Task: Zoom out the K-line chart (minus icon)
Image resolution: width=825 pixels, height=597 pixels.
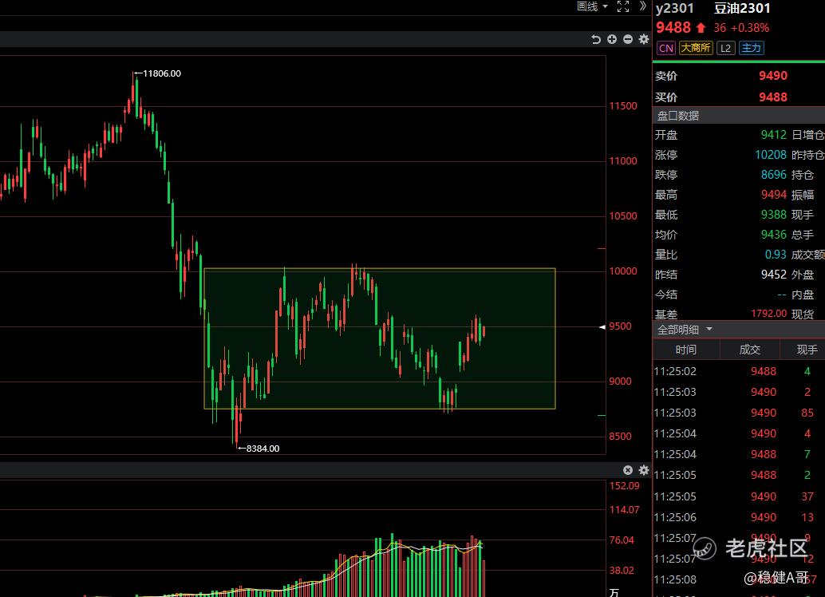Action: click(628, 39)
